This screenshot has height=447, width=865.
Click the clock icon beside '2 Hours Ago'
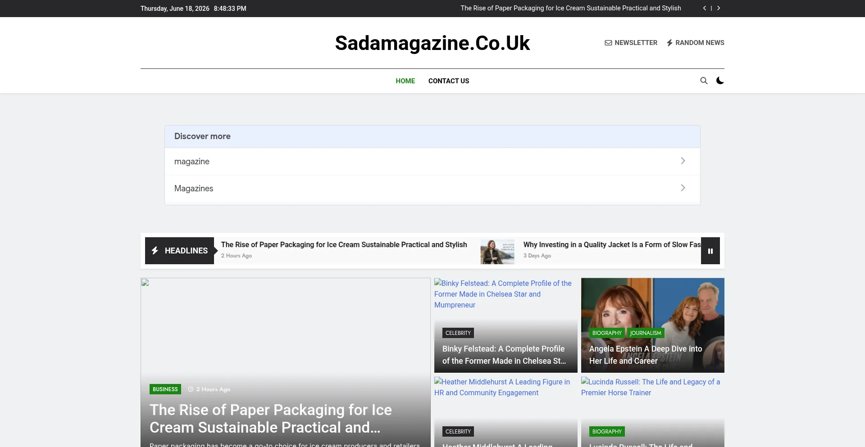coord(191,389)
